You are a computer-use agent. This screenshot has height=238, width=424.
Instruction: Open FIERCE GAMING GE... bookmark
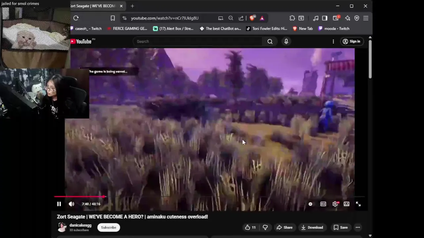click(x=127, y=28)
